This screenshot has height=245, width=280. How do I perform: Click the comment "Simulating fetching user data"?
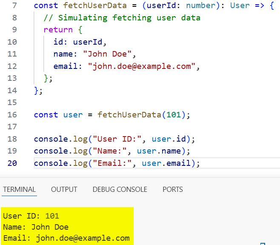coord(122,18)
